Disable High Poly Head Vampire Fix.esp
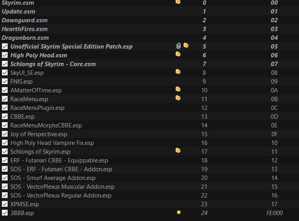Screen dimensions: 299x221 coord(5,143)
